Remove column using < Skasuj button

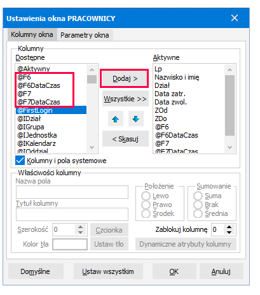[125, 139]
